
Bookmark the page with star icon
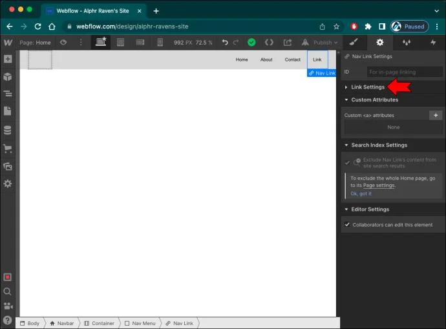coord(337,27)
